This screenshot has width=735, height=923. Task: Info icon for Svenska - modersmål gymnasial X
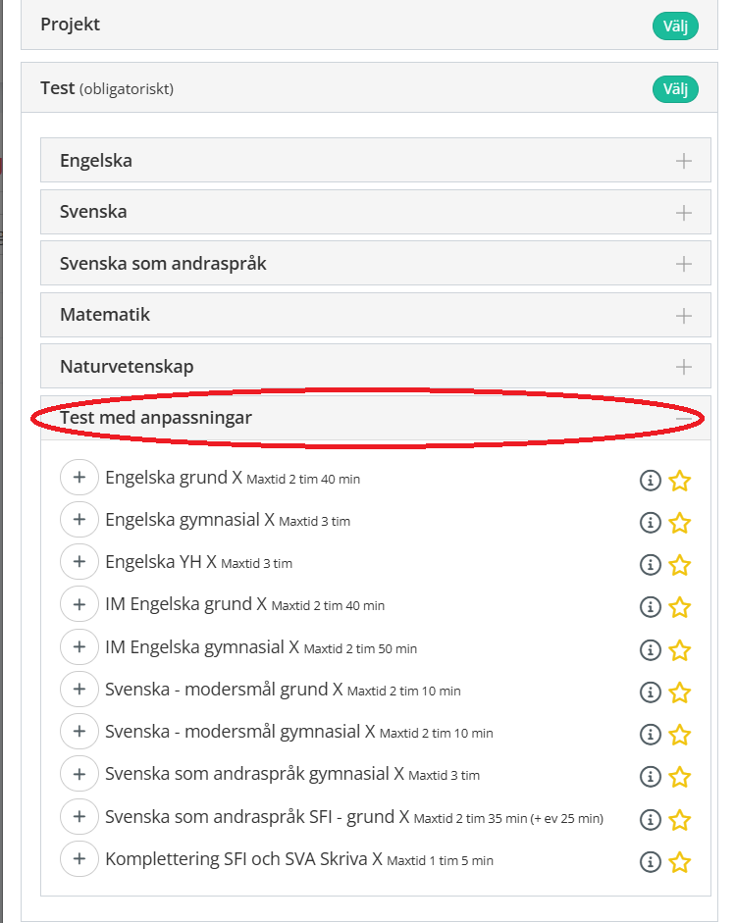pos(650,735)
